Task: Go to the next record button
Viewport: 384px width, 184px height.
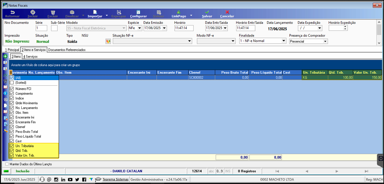Action: (336, 171)
